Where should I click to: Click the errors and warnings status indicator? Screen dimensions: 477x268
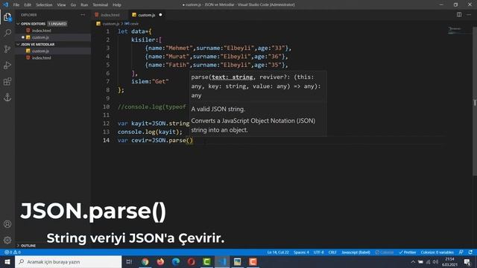13,252
